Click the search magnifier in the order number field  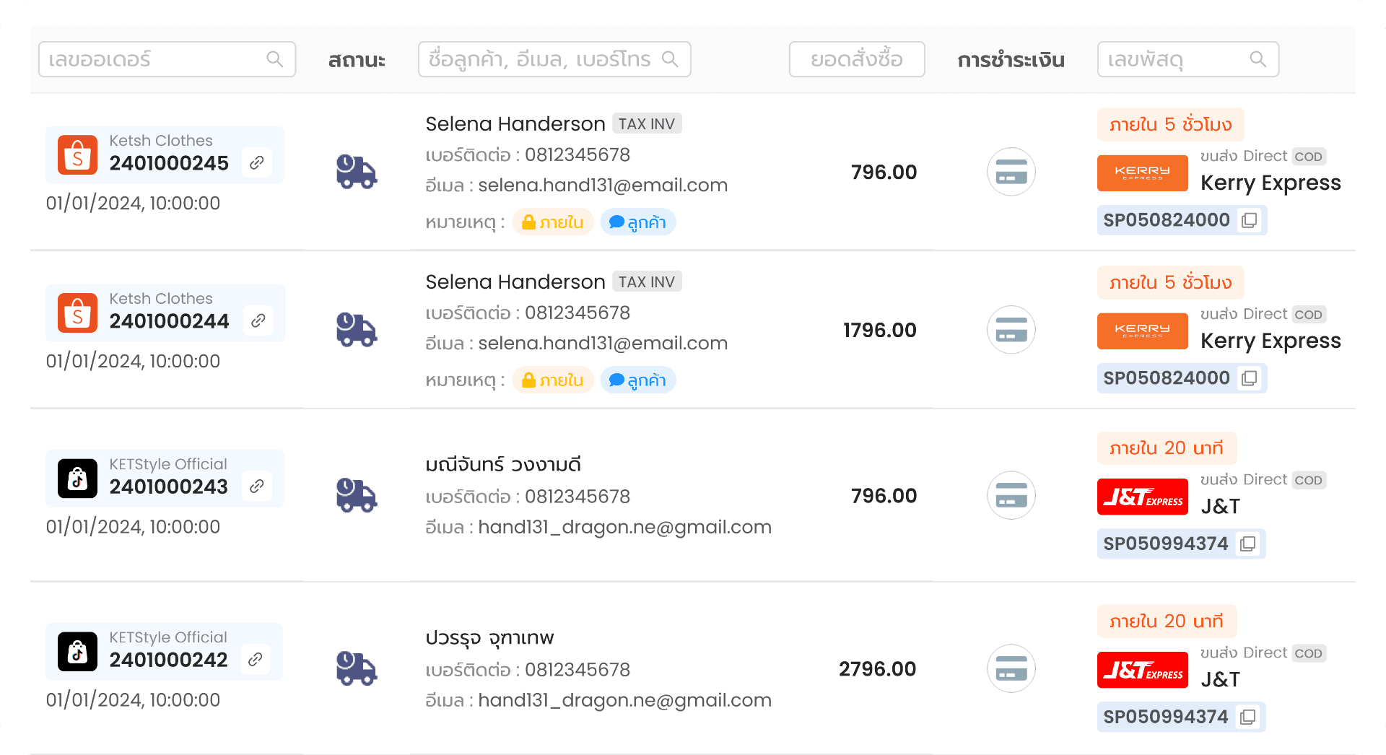(274, 59)
